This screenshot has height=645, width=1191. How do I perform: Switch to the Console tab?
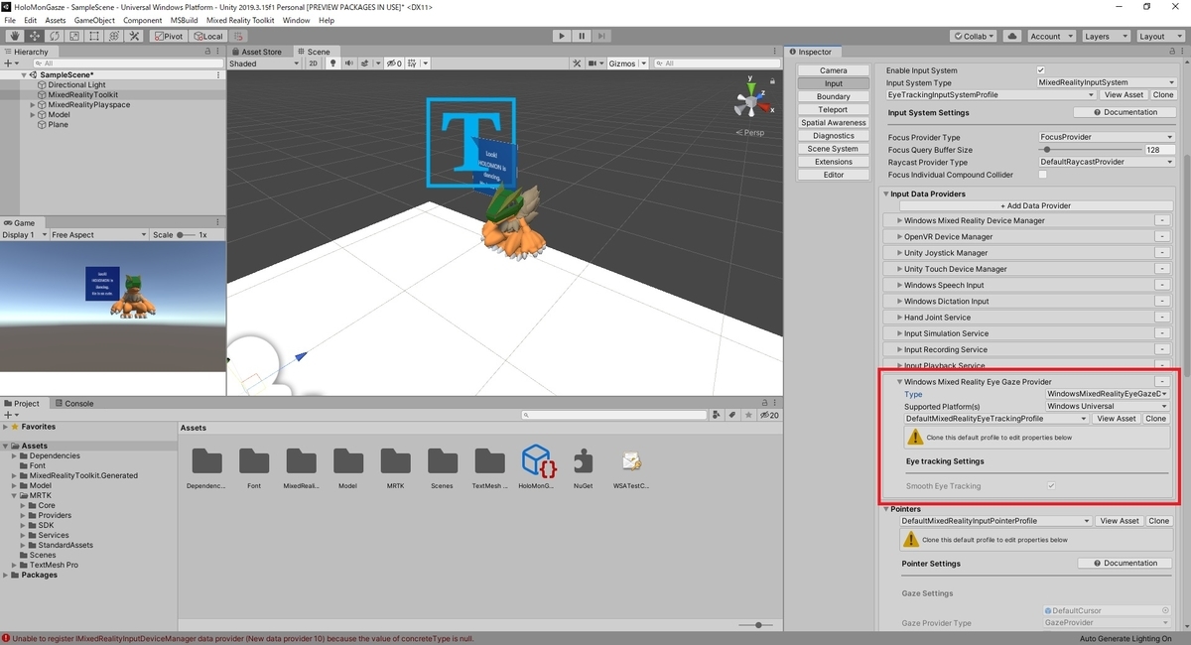73,403
